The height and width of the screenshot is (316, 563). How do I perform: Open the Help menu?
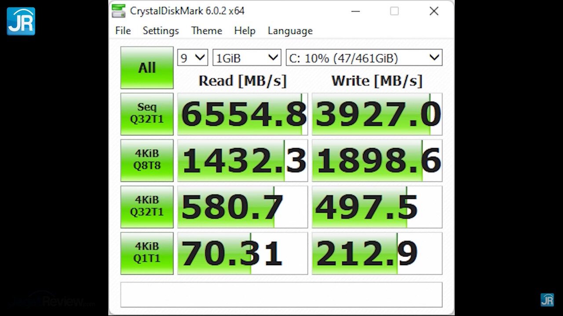click(x=245, y=31)
